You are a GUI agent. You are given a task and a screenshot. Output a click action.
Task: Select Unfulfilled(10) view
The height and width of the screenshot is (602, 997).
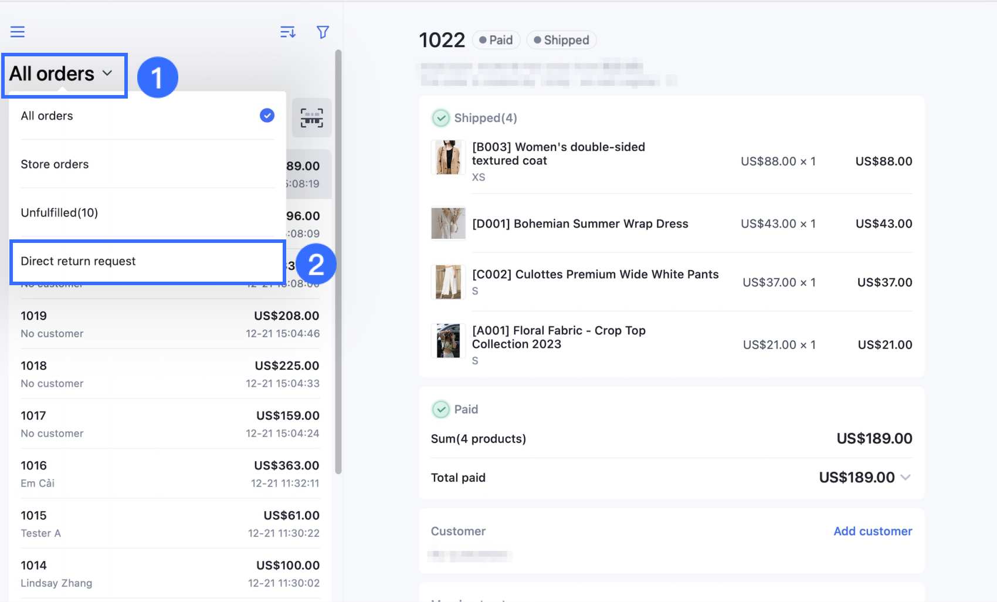coord(147,212)
